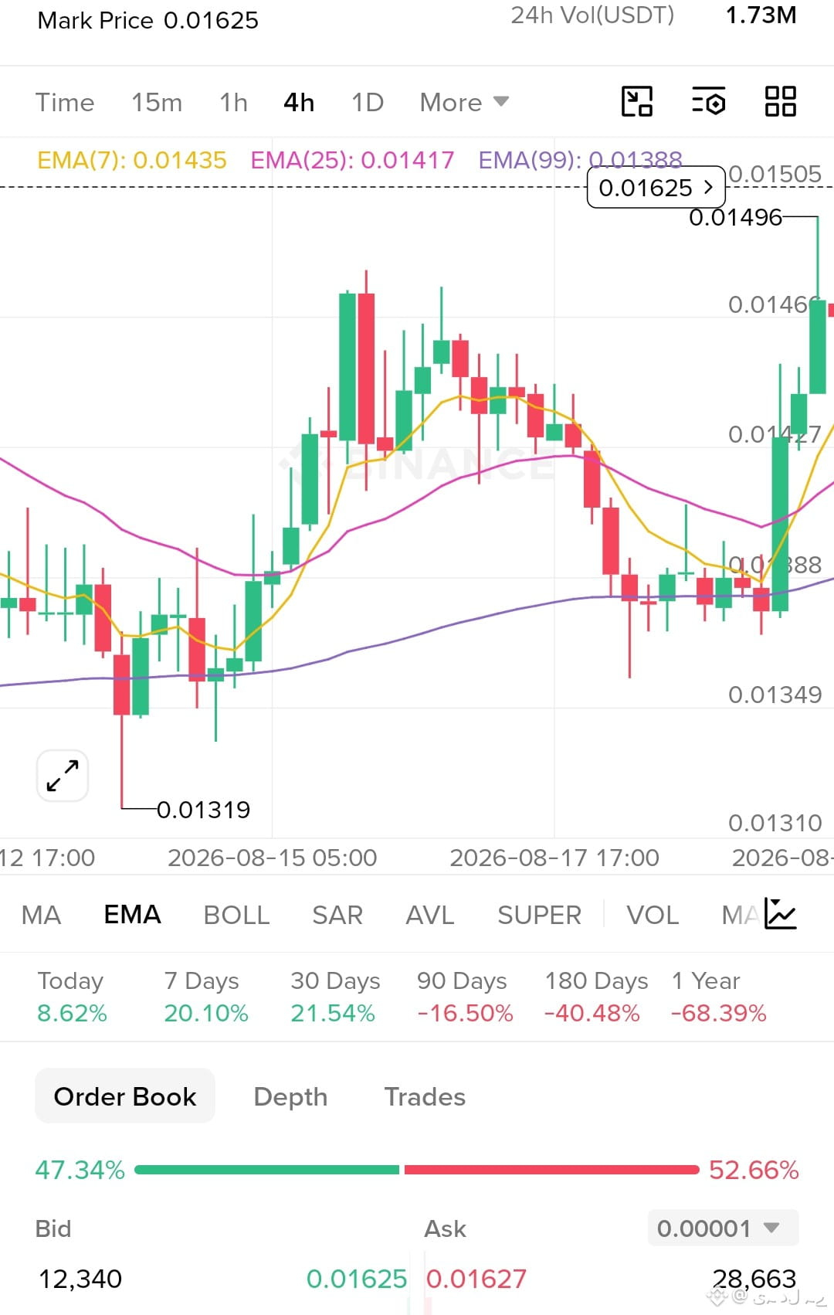Image resolution: width=834 pixels, height=1315 pixels.
Task: Click the 1 Year -68.39% change
Action: point(719,997)
